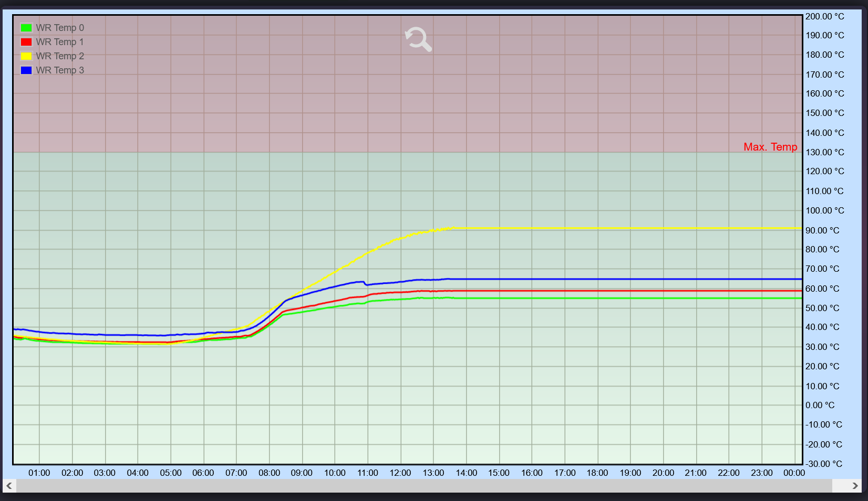The height and width of the screenshot is (501, 868).
Task: Toggle the WR Temp 1 legend label
Action: click(x=60, y=42)
